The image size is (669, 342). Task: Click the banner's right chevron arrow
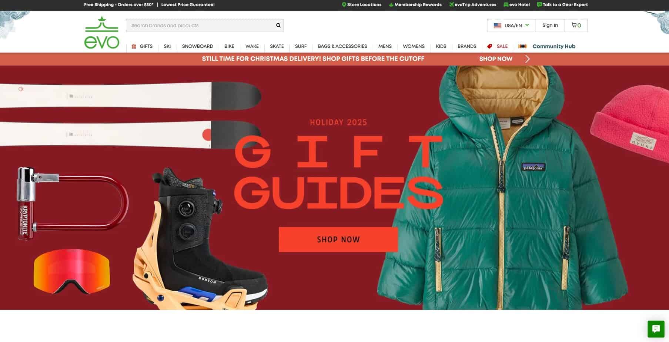click(528, 59)
